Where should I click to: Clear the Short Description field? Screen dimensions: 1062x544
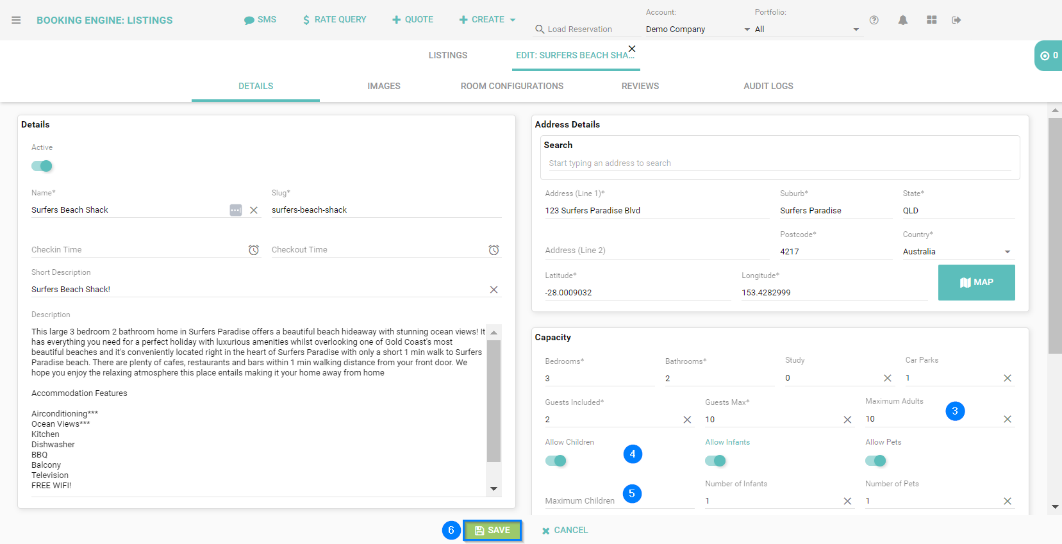[x=494, y=290]
